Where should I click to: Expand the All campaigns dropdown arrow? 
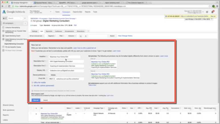pos(25,23)
